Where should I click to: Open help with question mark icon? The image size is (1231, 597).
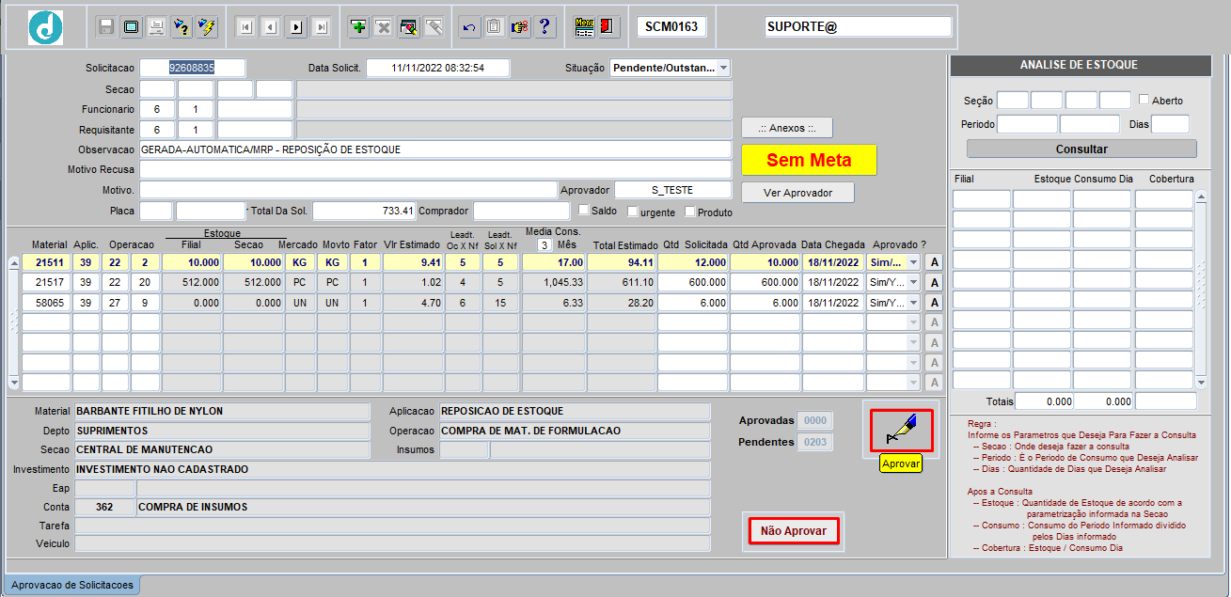[x=544, y=27]
